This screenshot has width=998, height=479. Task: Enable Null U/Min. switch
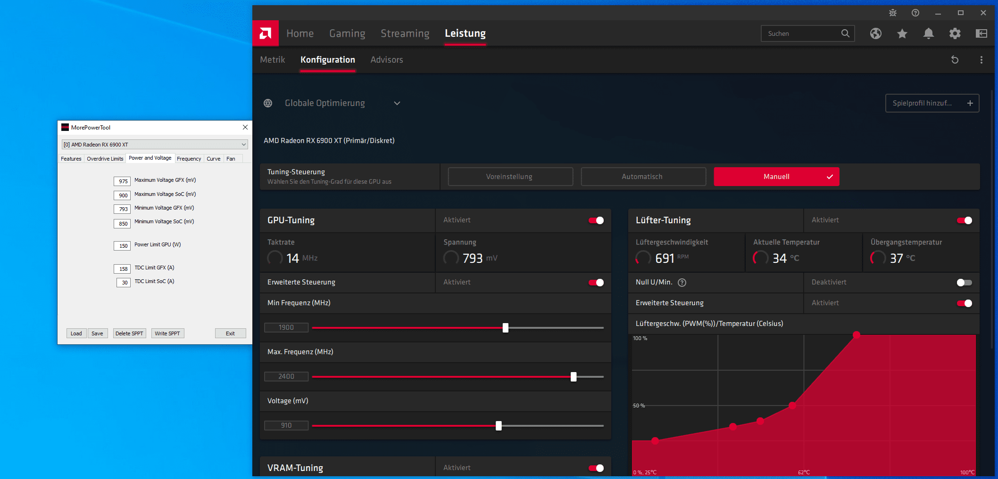pos(965,283)
